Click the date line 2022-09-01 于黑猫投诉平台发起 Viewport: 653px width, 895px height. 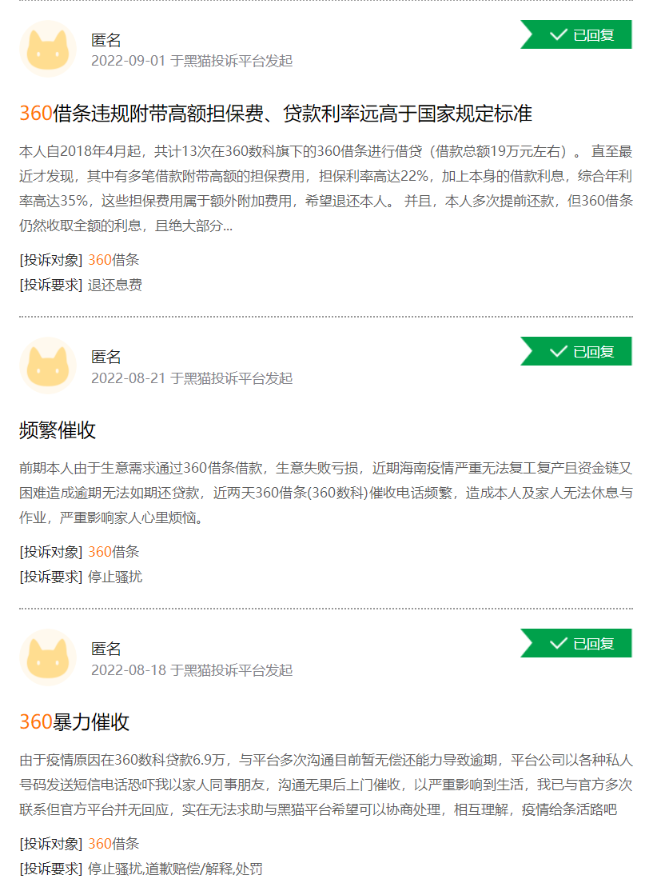click(x=192, y=61)
